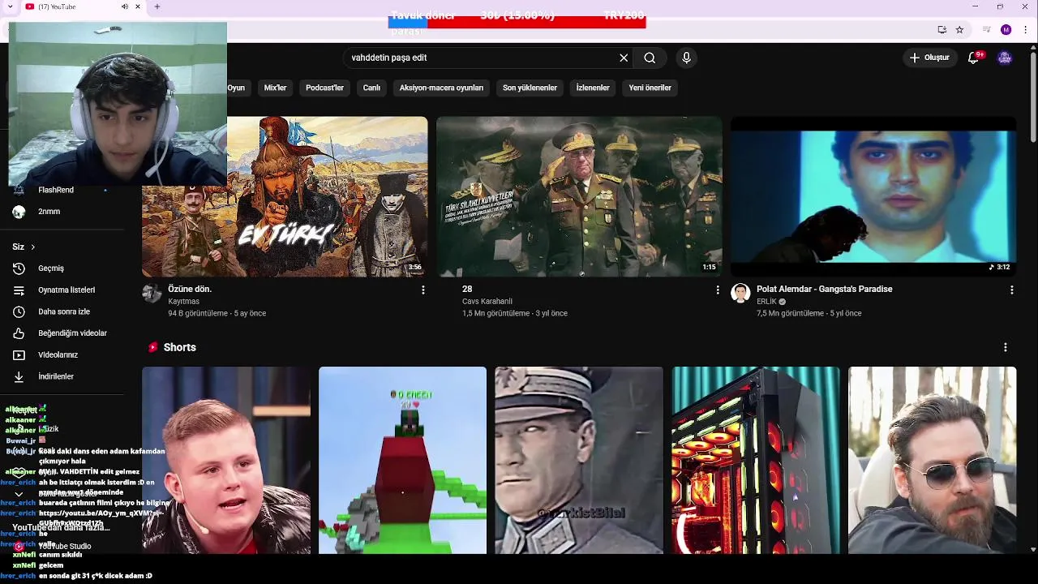Expand the Siz section

click(24, 247)
